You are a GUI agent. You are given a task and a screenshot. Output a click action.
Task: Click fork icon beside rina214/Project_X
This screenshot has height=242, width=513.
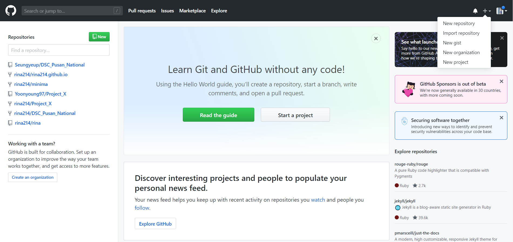click(x=10, y=104)
